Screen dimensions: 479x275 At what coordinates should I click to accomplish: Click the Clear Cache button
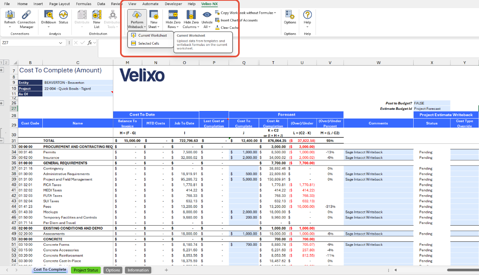pyautogui.click(x=227, y=28)
